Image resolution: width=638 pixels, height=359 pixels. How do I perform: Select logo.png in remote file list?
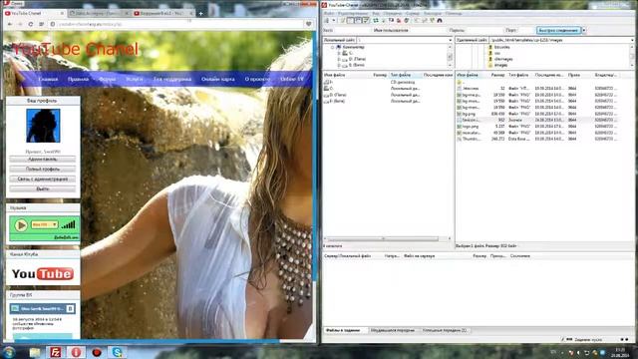point(471,127)
